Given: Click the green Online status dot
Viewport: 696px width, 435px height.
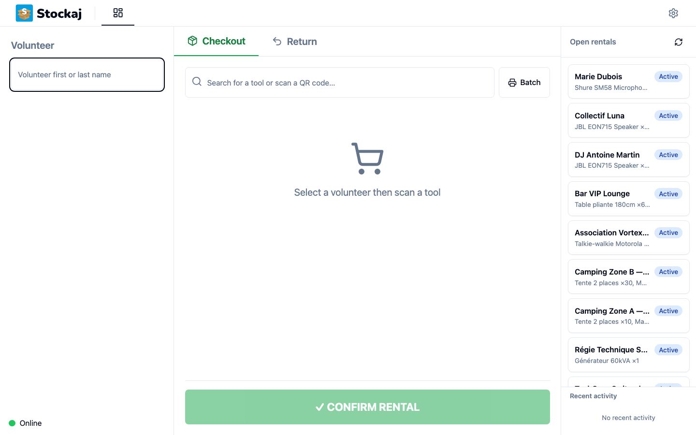Looking at the screenshot, I should (x=11, y=423).
